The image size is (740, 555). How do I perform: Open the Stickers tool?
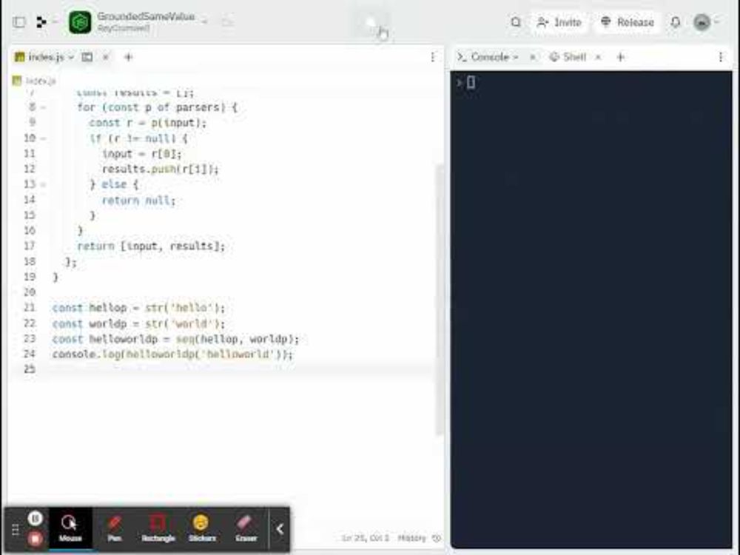(201, 525)
